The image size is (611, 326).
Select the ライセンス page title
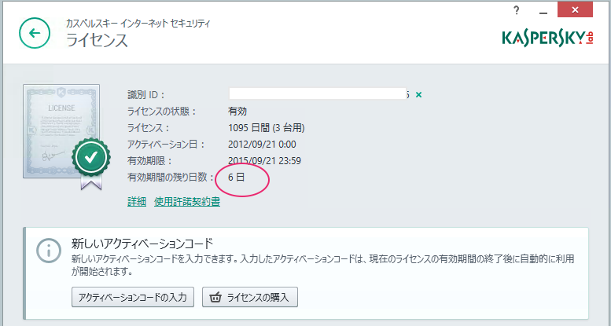coord(97,40)
